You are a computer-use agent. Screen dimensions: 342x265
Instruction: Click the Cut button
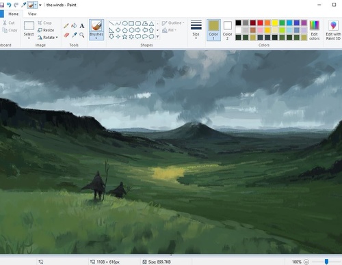[x=9, y=23]
